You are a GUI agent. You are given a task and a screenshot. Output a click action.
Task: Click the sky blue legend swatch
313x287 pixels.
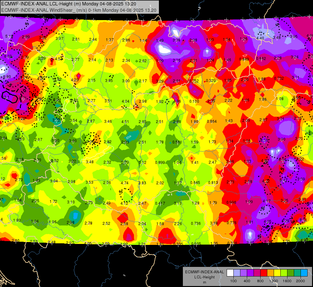click(x=304, y=273)
